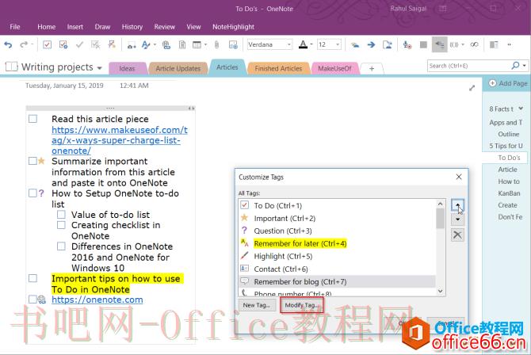Insert a link using the globe icon

click(166, 44)
